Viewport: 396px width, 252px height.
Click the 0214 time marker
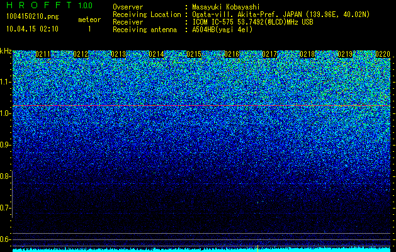(156, 54)
